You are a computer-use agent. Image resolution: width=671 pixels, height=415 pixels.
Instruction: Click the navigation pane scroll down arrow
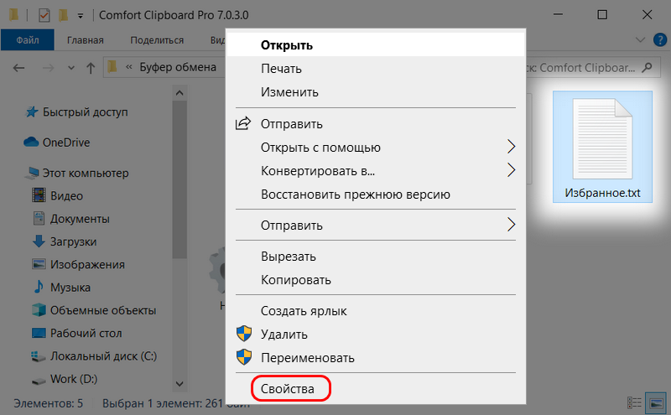[179, 384]
